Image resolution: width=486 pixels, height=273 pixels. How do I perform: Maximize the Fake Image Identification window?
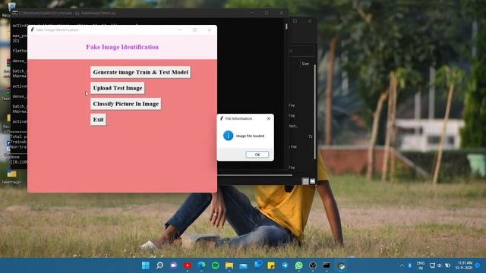(194, 30)
